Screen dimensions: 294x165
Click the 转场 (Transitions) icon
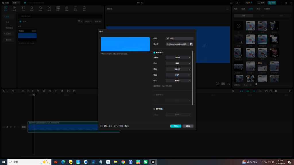49,8
